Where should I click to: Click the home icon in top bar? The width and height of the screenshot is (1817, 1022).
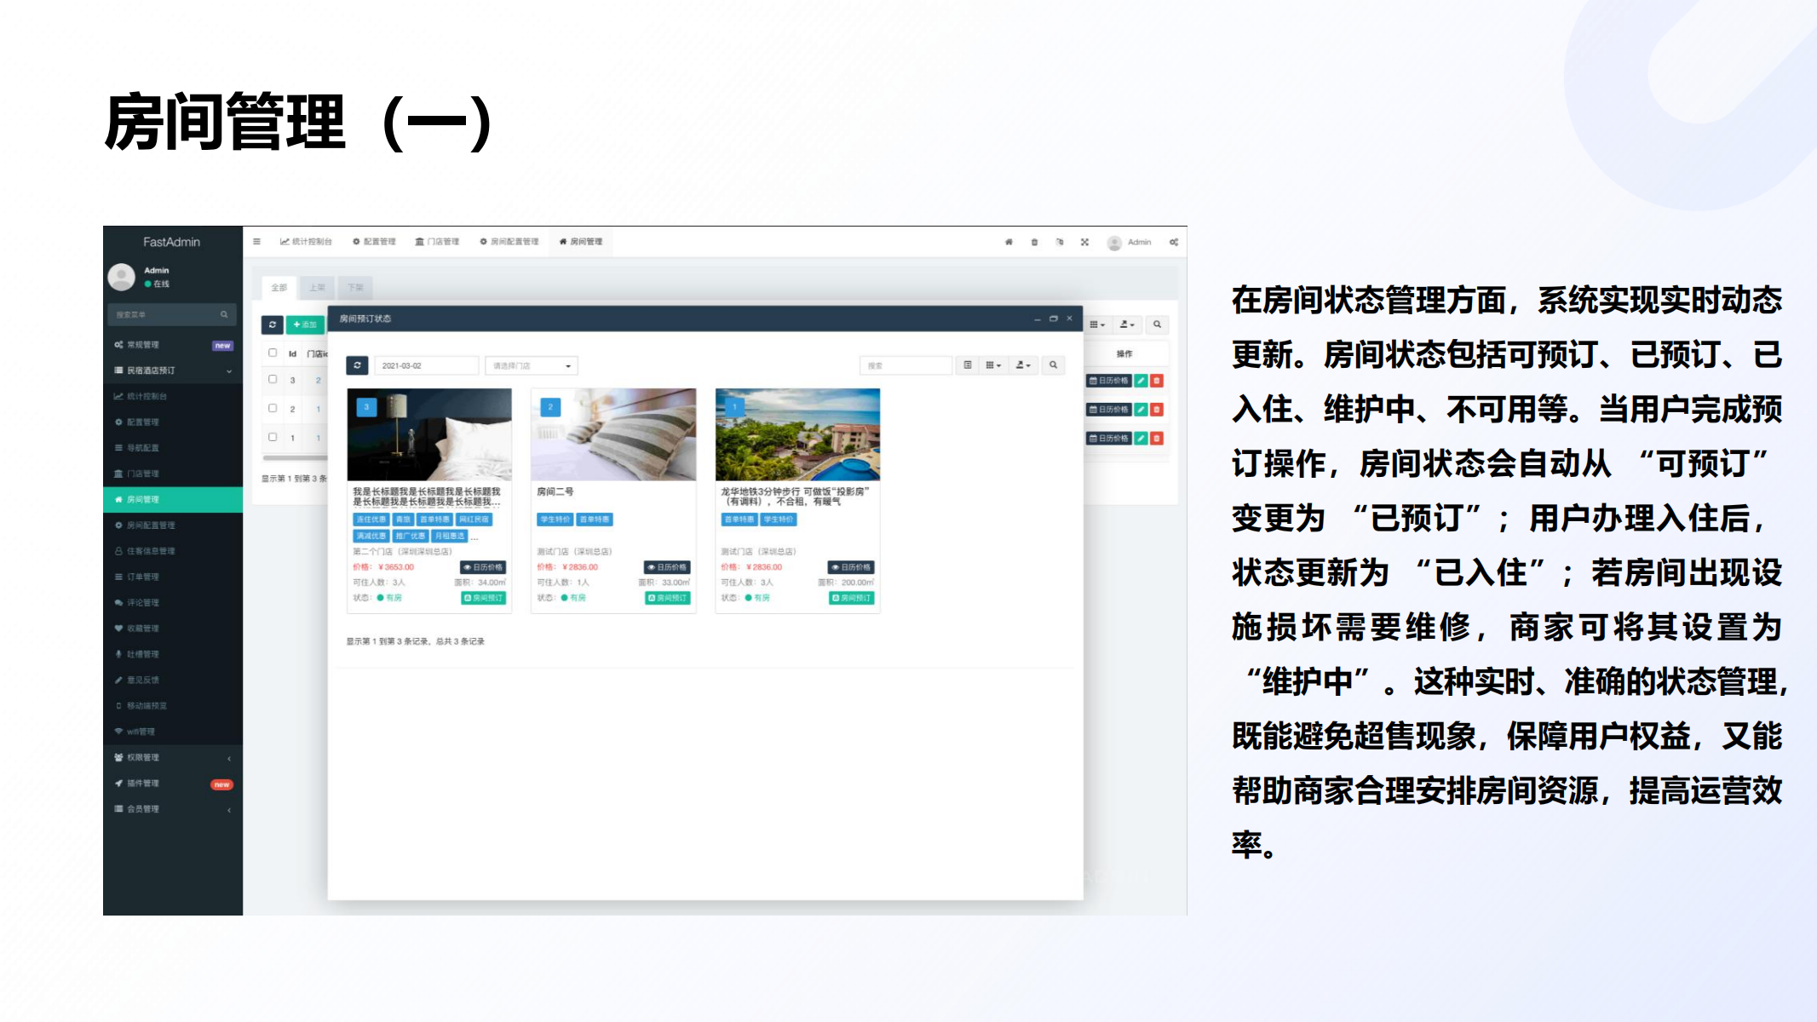point(1009,242)
